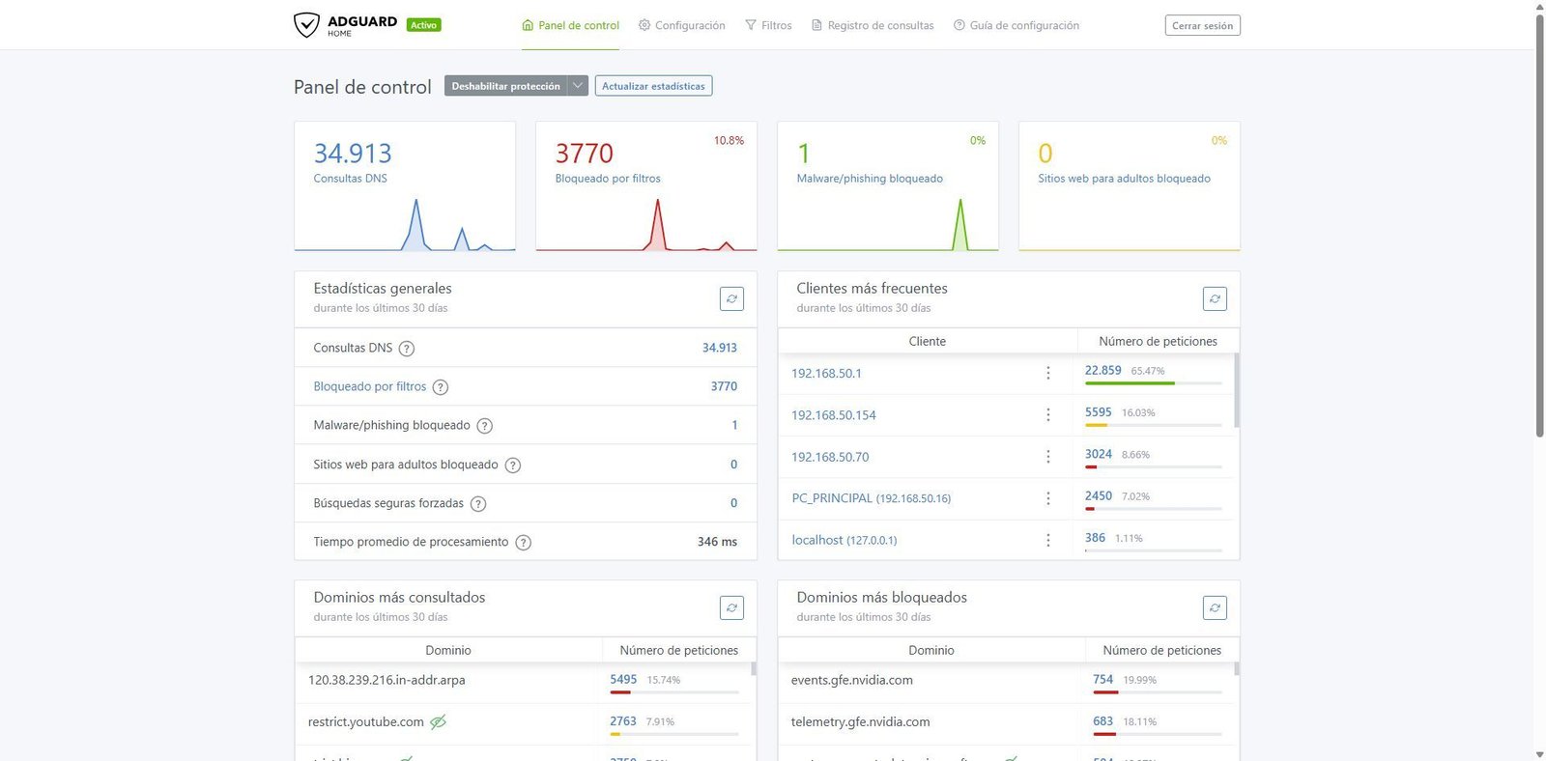The width and height of the screenshot is (1546, 761).
Task: Click help icon beside Búsquedas seguras forzadas
Action: click(478, 504)
